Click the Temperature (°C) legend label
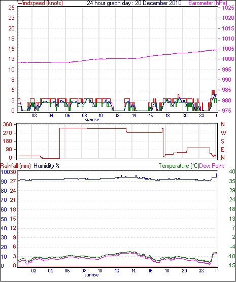This screenshot has width=236, height=282. pos(179,166)
